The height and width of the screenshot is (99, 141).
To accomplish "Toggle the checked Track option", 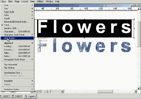I will 17,25.
